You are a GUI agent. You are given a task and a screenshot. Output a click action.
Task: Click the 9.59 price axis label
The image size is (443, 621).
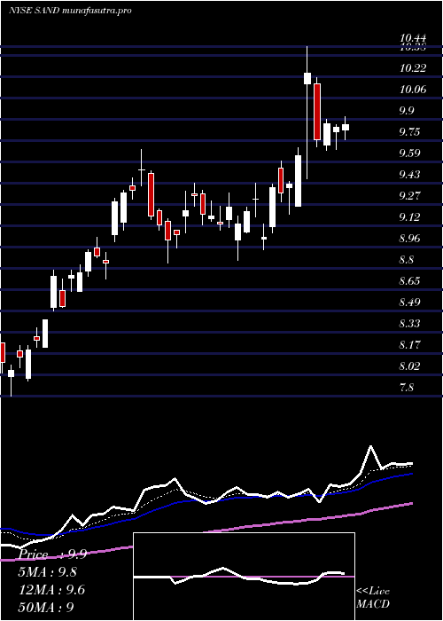(409, 153)
